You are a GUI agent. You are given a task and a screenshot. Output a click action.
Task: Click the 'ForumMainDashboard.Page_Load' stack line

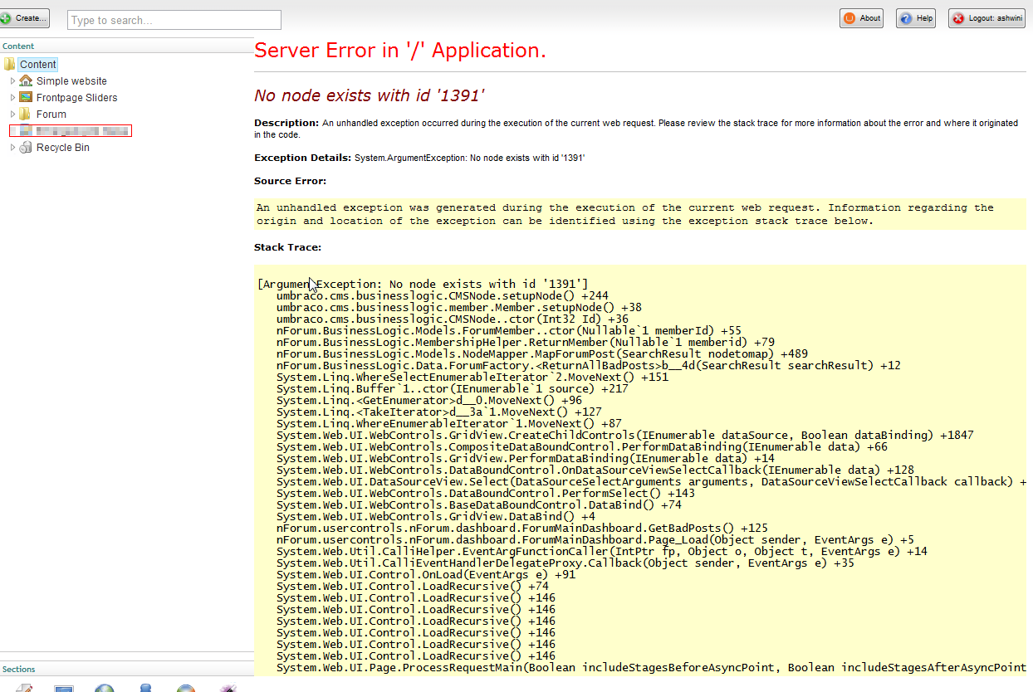coord(595,539)
